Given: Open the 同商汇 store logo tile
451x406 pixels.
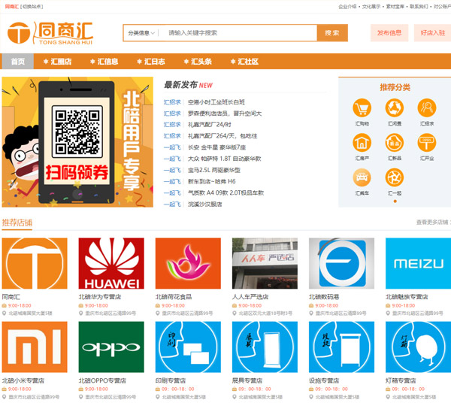Looking at the screenshot, I should tap(35, 263).
